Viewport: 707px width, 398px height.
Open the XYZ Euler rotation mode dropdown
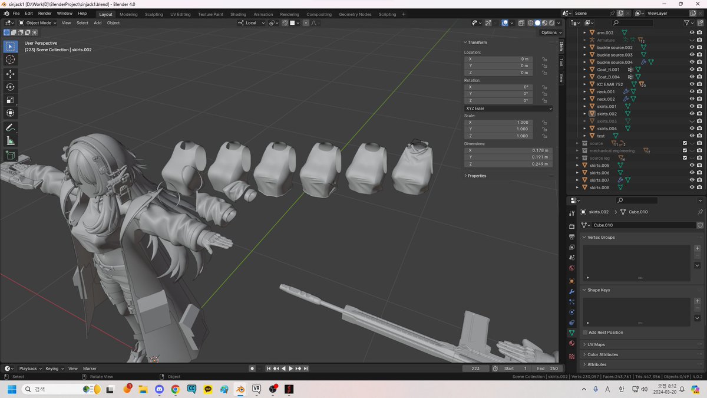(508, 108)
